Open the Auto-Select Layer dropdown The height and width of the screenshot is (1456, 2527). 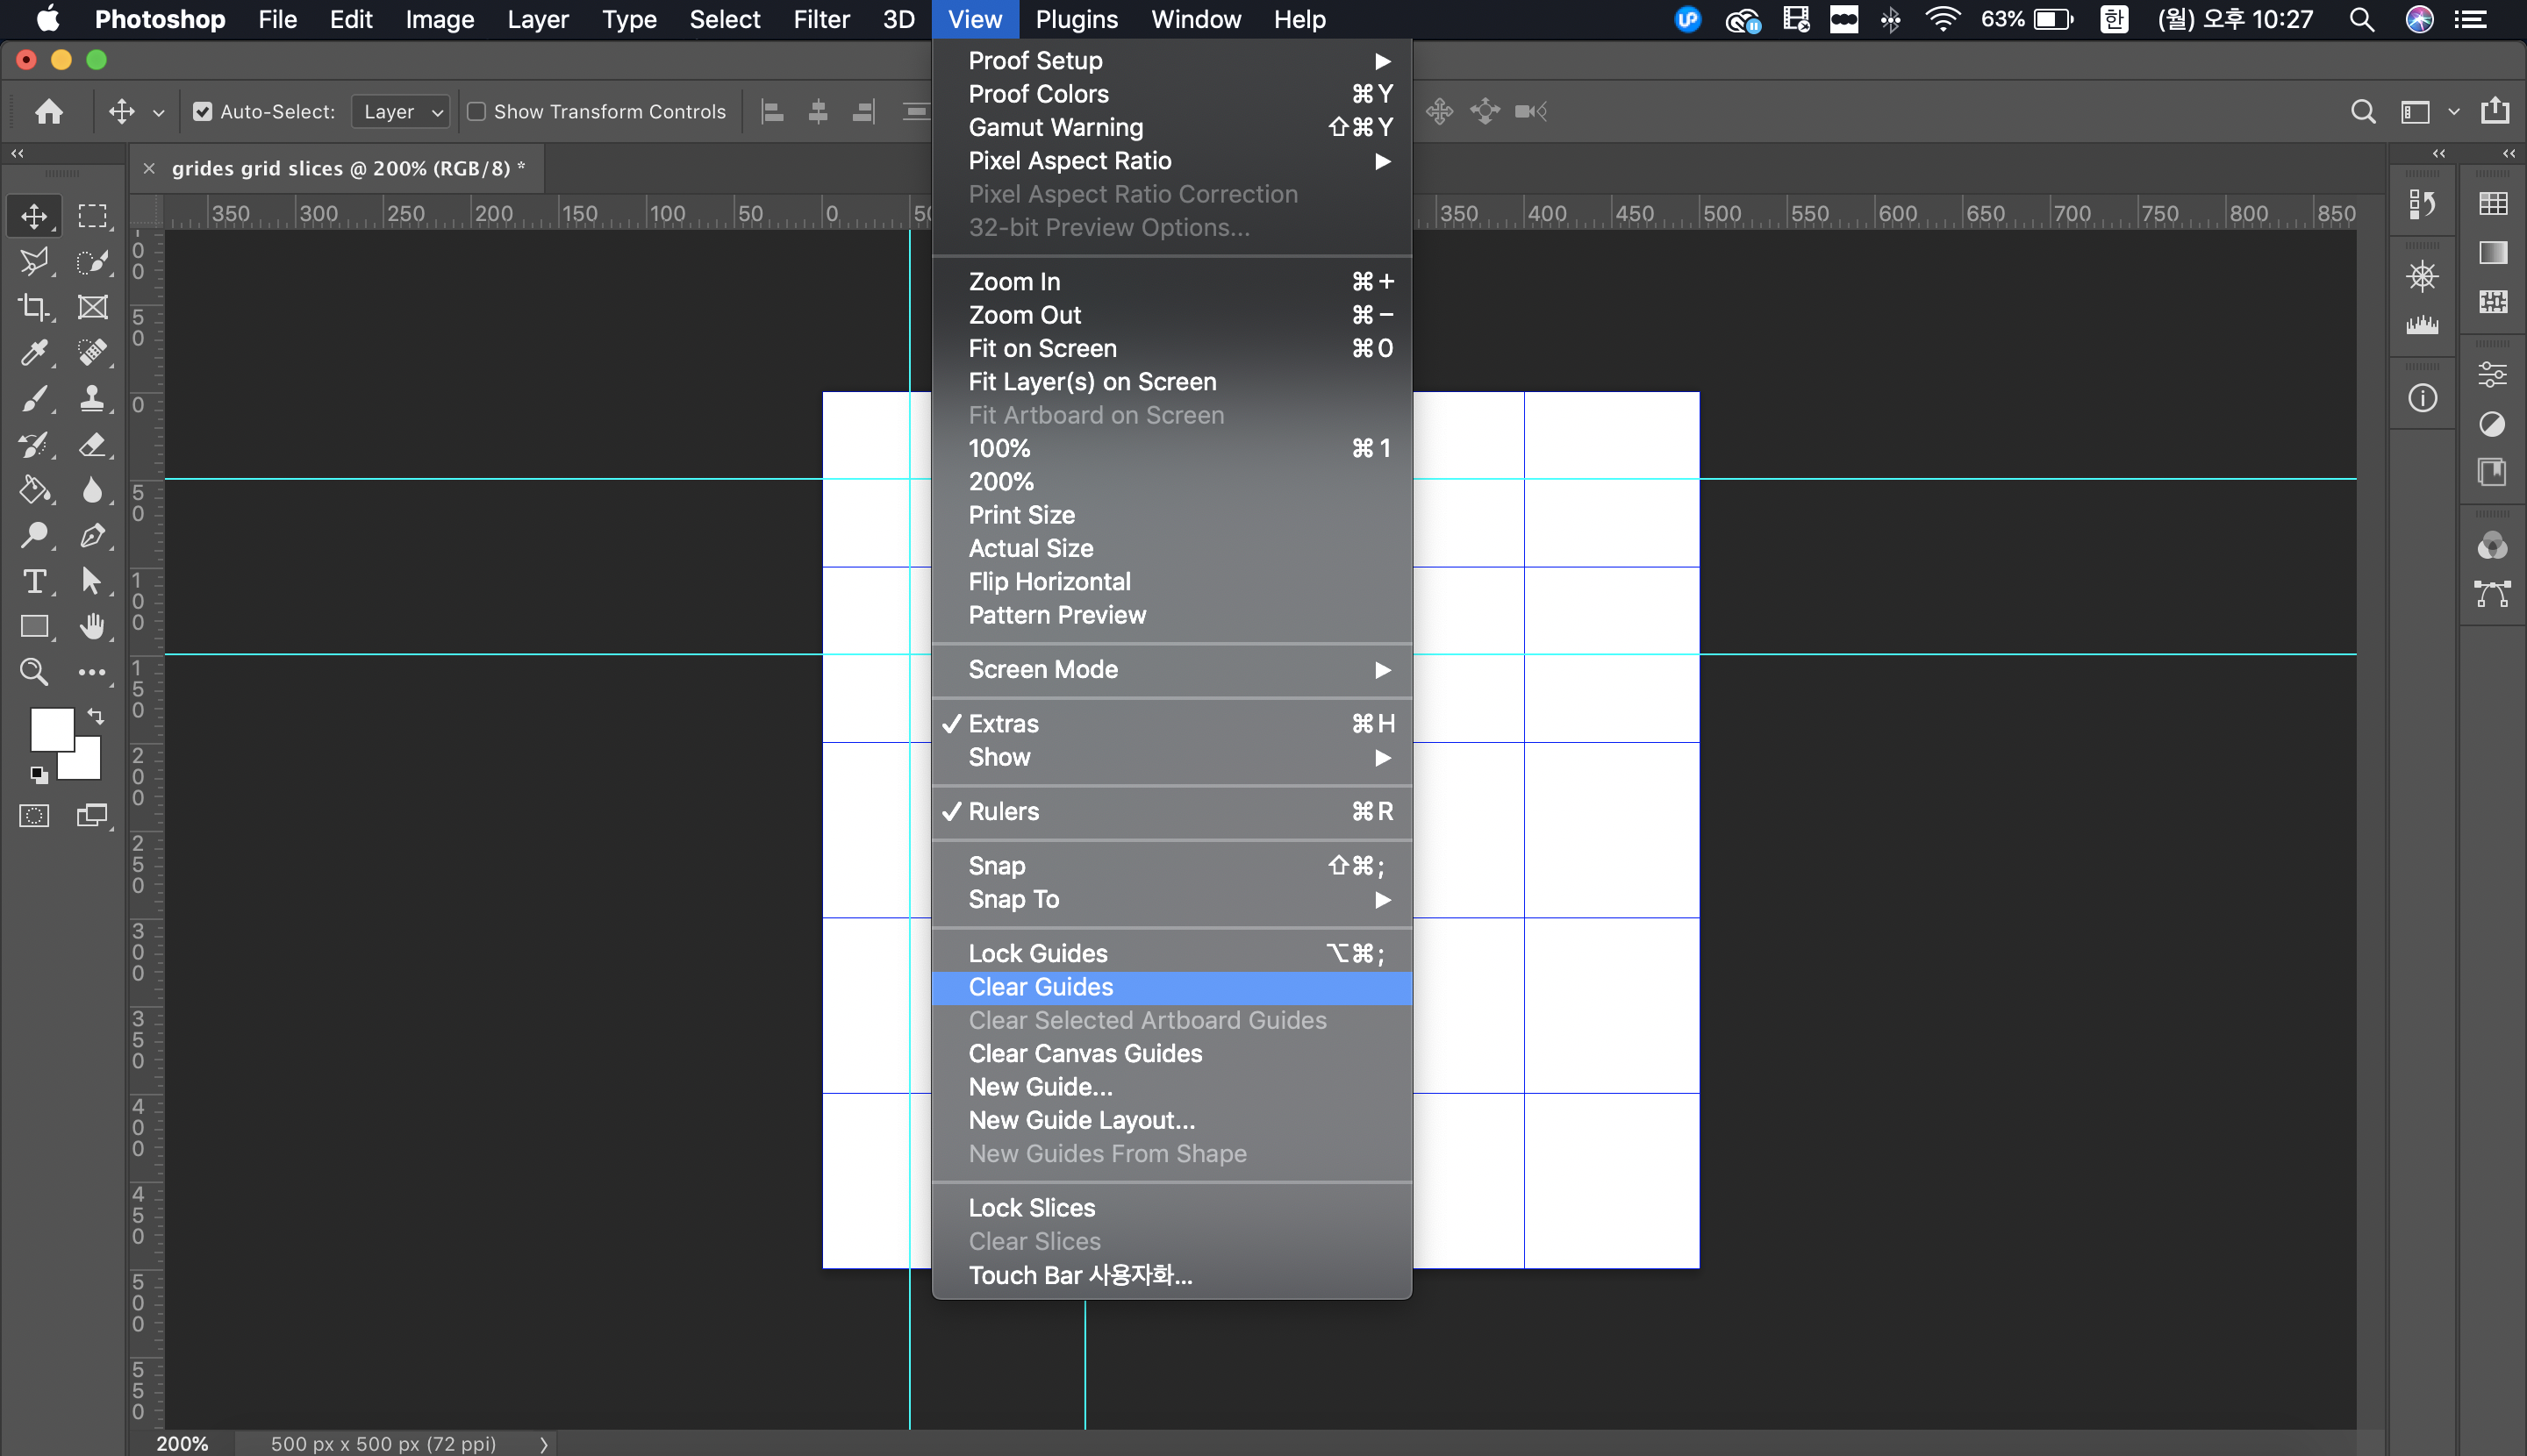pyautogui.click(x=400, y=111)
